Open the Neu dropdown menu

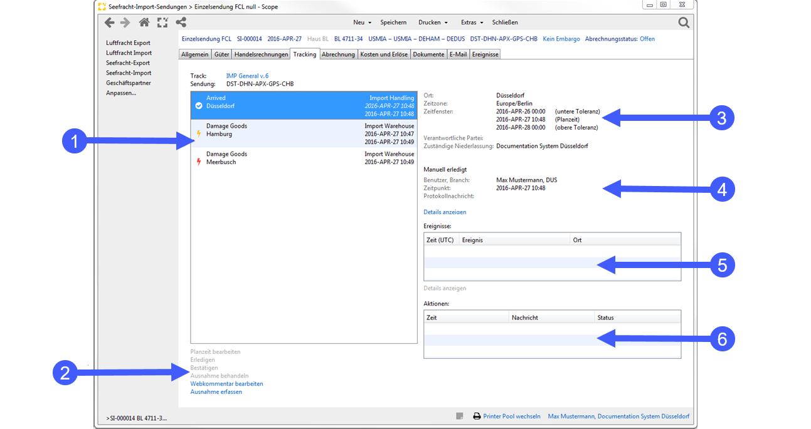click(361, 22)
